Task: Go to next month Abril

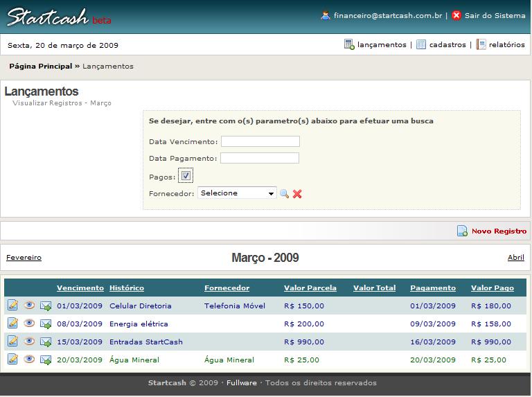Action: point(515,257)
